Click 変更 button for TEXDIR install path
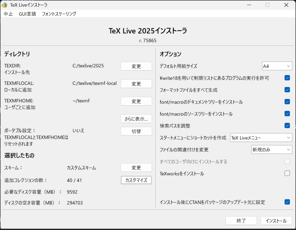Viewport: 296px width, 230px height. [136, 66]
